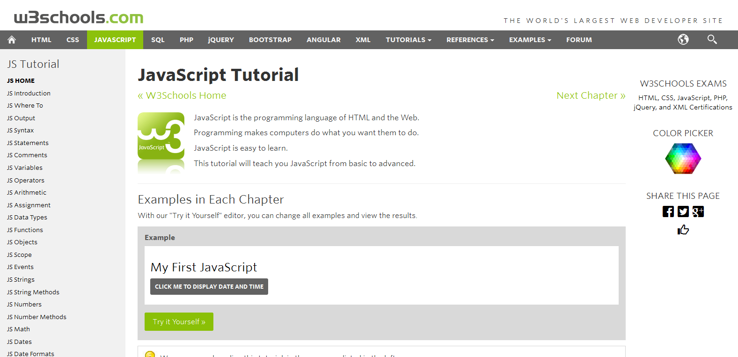Open the globe translate icon
Screen dimensions: 738x357
683,39
